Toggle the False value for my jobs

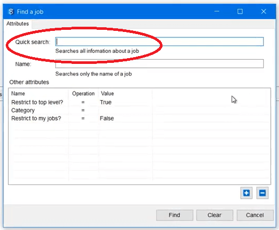(x=107, y=118)
